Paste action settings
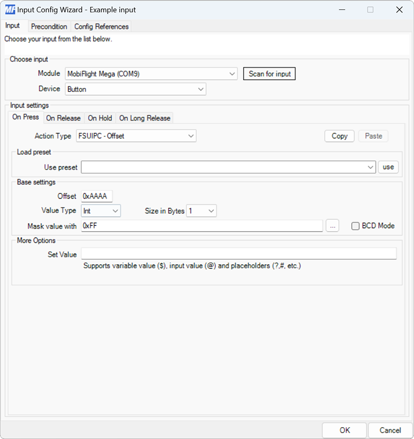414x439 pixels. [373, 135]
